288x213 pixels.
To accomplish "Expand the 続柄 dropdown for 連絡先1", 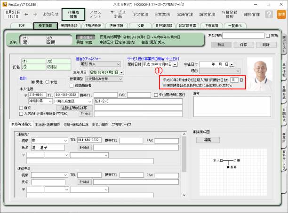I will coord(65,140).
